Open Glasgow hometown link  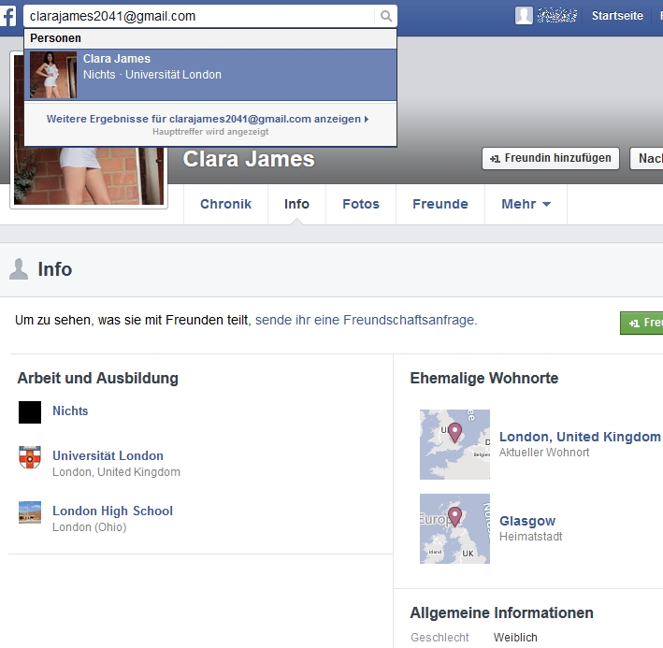527,521
